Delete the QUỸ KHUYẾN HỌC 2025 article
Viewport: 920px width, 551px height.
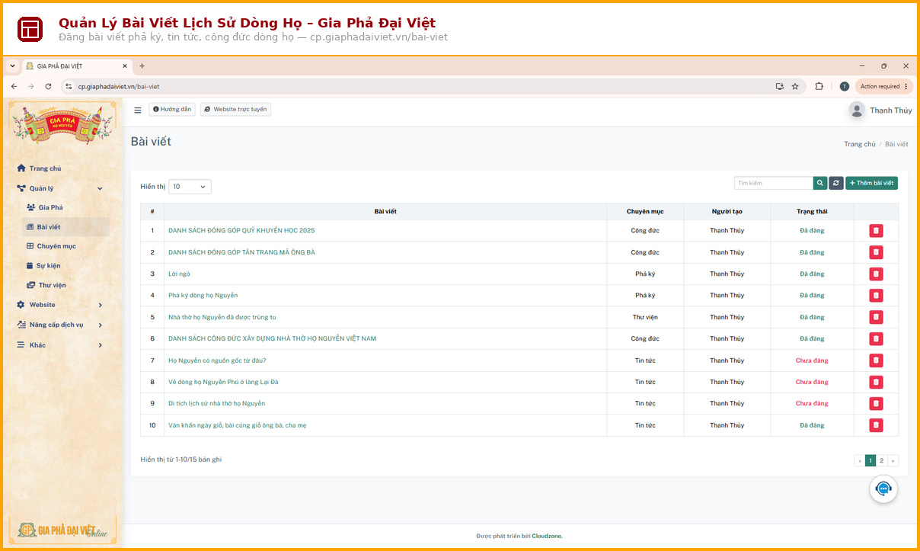click(x=876, y=230)
